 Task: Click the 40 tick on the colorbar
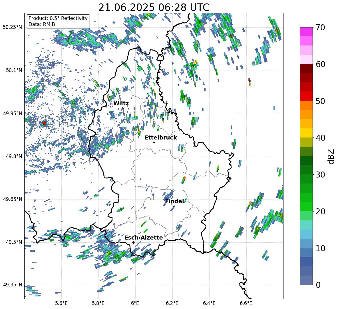pyautogui.click(x=320, y=138)
